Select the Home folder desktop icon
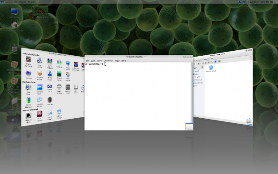The height and width of the screenshot is (174, 278). (14, 27)
